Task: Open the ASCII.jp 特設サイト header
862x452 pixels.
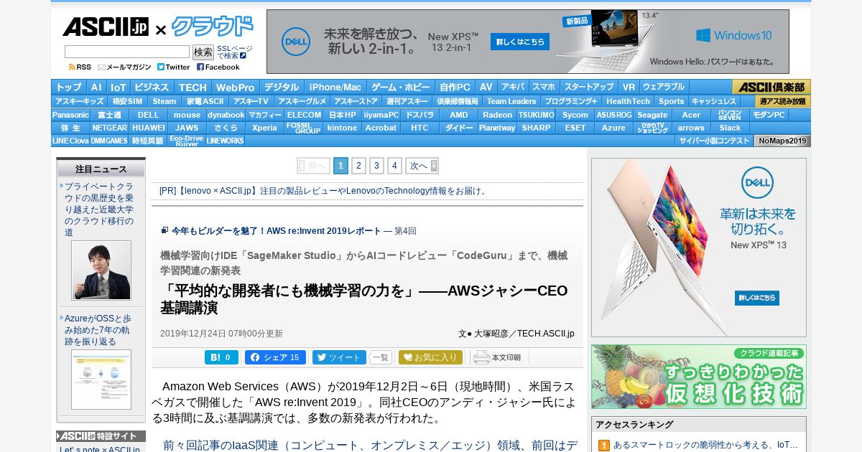Action: pos(101,436)
